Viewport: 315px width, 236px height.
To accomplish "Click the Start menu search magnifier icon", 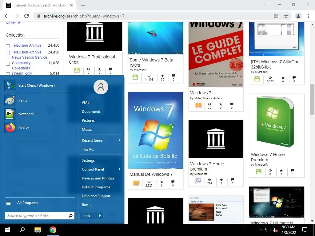I will pos(70,216).
